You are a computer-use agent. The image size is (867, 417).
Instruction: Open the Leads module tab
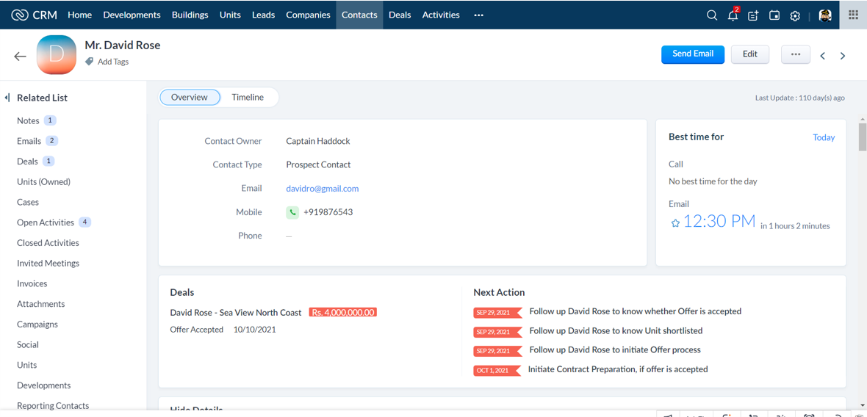tap(263, 15)
